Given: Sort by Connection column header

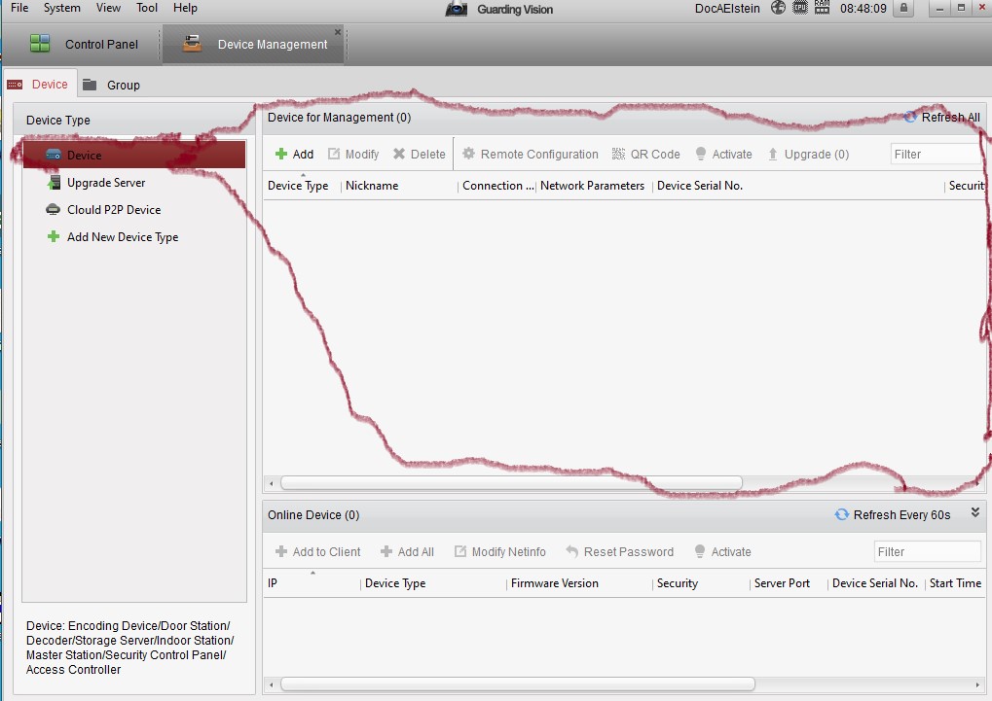Looking at the screenshot, I should (497, 186).
